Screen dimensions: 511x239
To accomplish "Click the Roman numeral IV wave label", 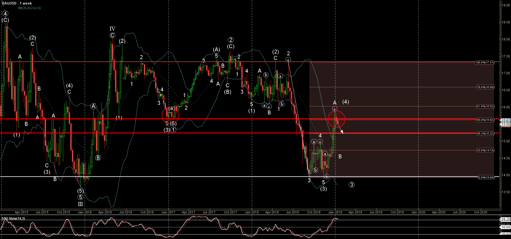I will [x=112, y=29].
